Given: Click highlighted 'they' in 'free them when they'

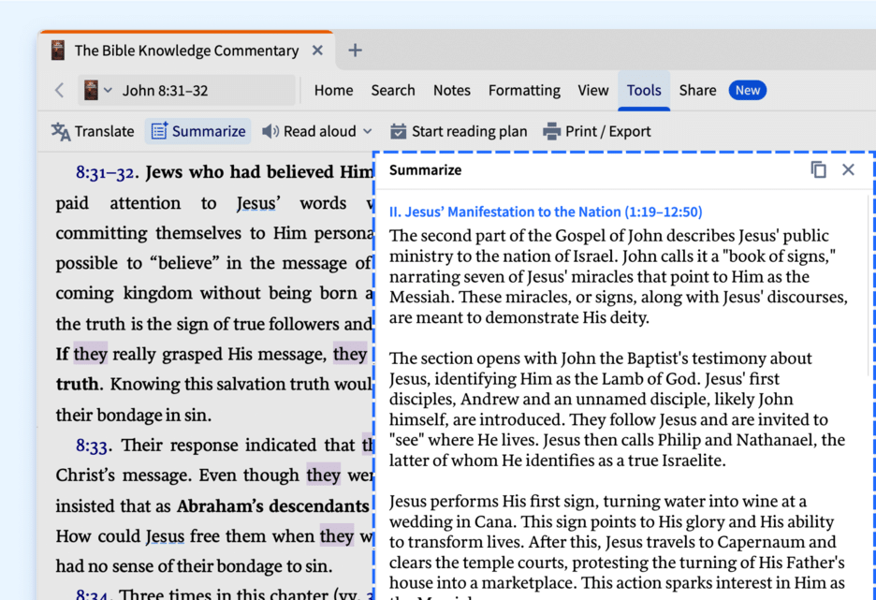Looking at the screenshot, I should point(337,536).
